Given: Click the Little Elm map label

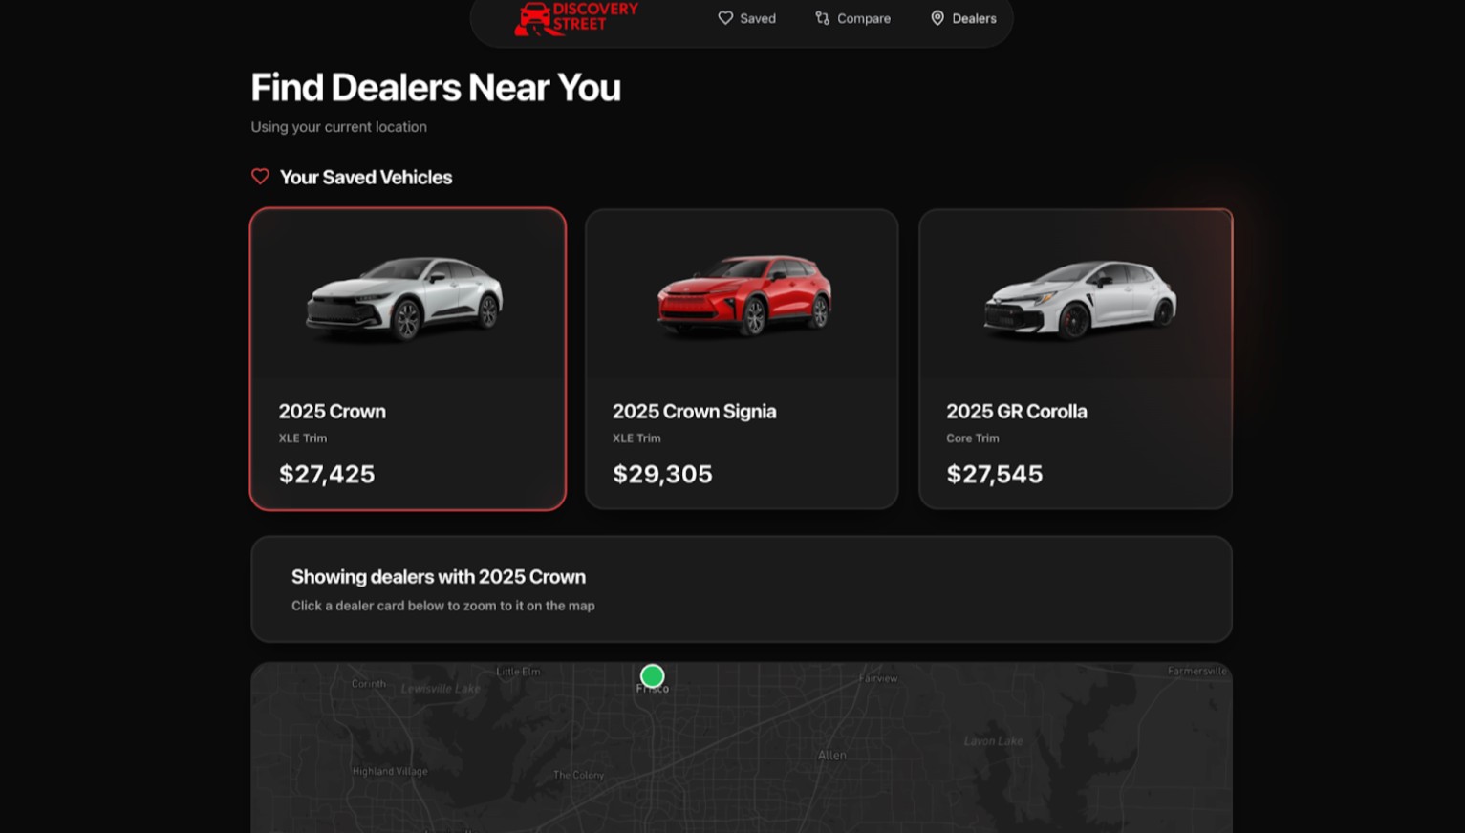Looking at the screenshot, I should click(518, 672).
